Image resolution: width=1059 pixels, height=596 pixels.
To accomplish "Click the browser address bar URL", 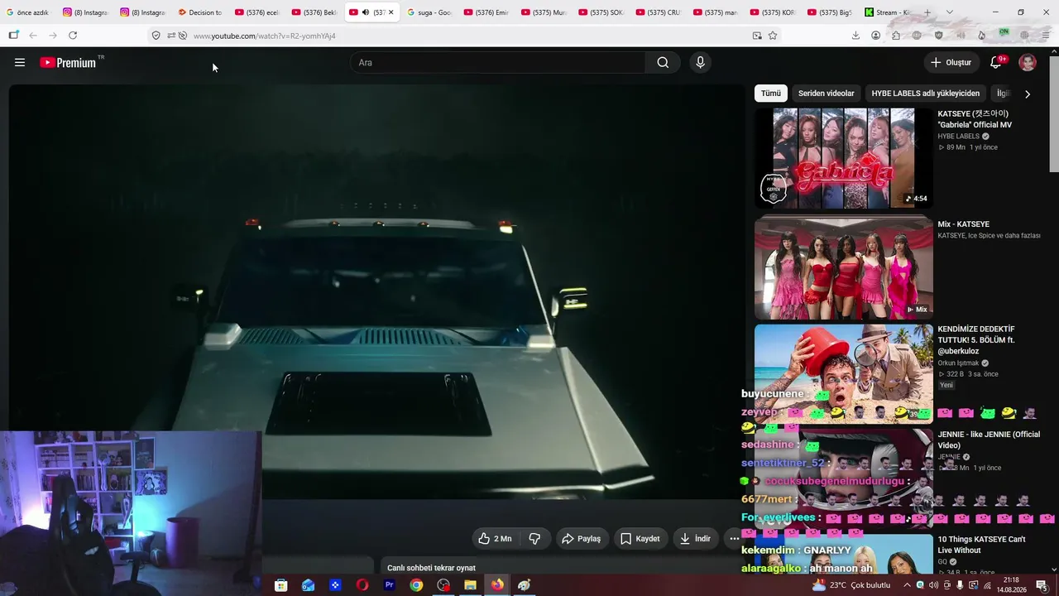I will tap(265, 36).
